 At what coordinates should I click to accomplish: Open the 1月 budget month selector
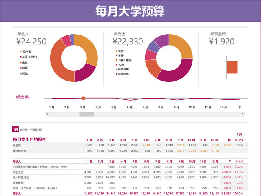[x=15, y=129]
